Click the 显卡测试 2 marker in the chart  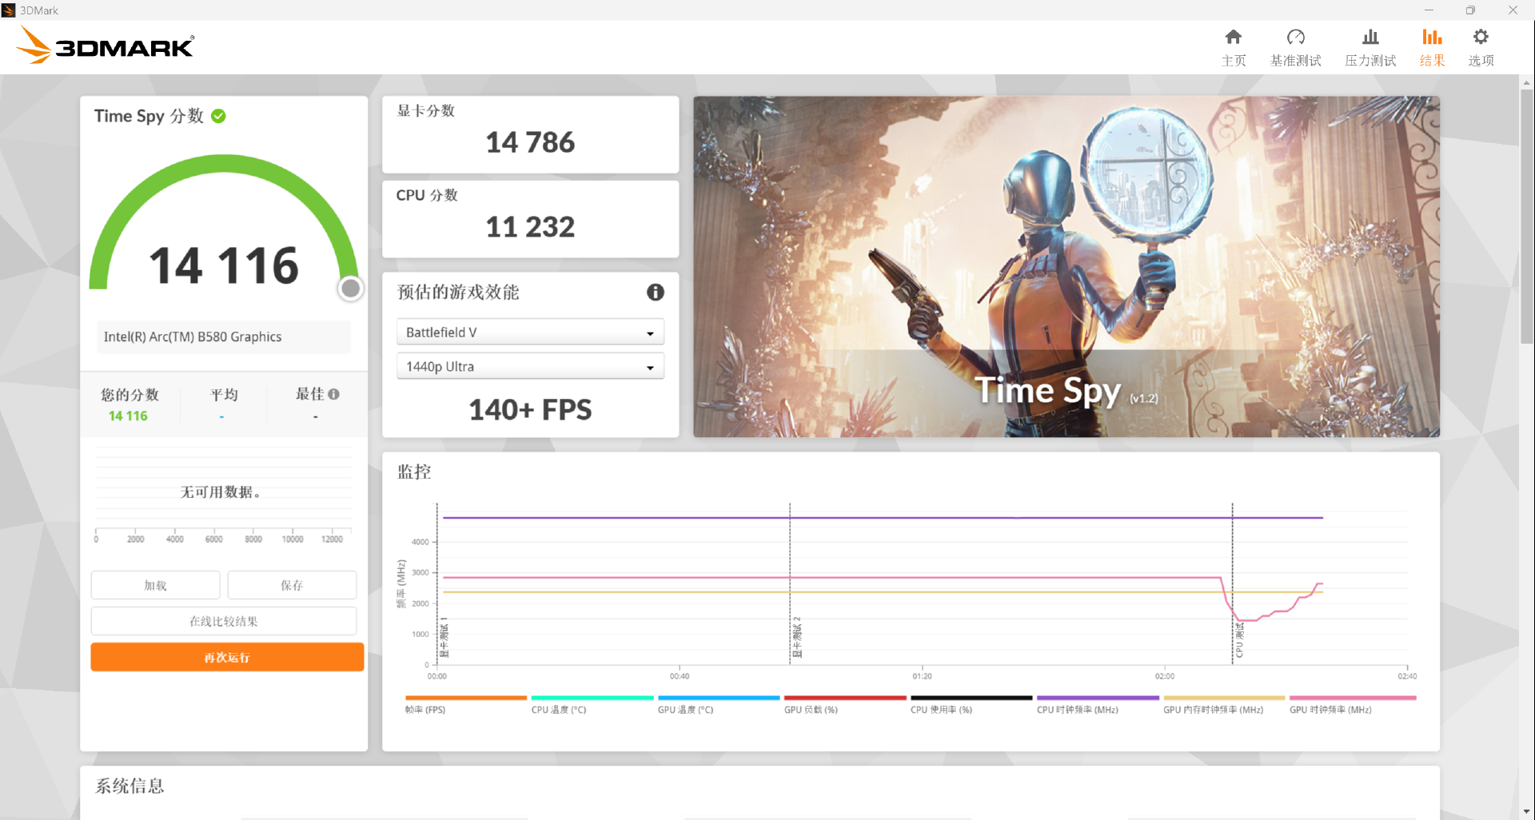(796, 637)
